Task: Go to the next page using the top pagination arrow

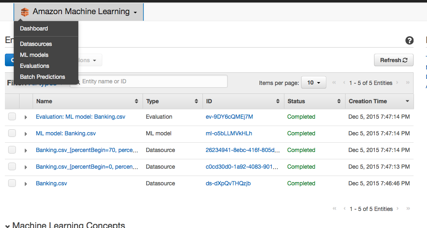Action: [397, 83]
